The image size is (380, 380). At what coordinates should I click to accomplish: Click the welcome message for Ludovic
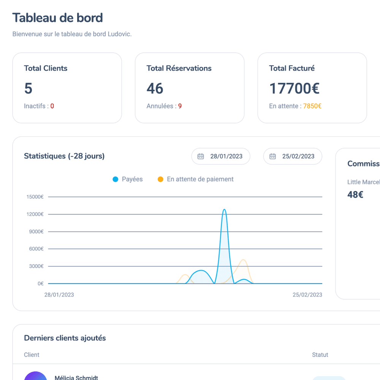72,34
